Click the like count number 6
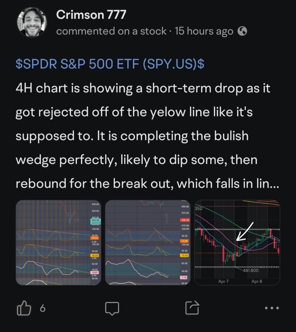 [x=43, y=308]
